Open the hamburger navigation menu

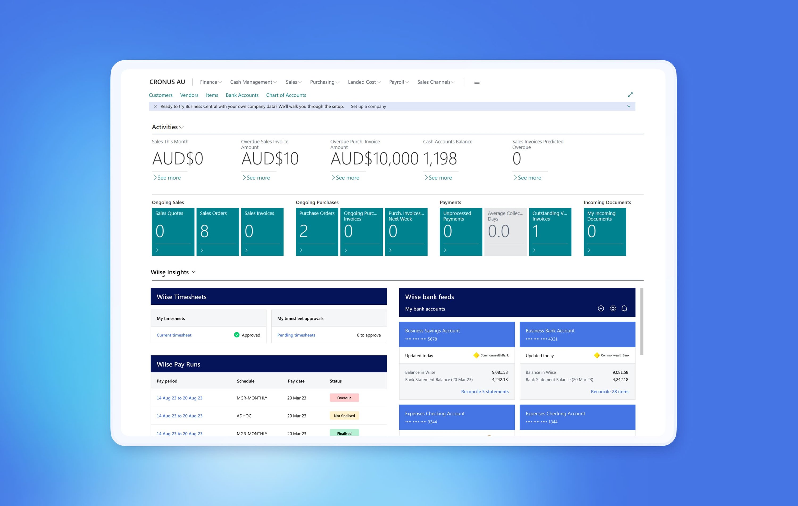[477, 82]
